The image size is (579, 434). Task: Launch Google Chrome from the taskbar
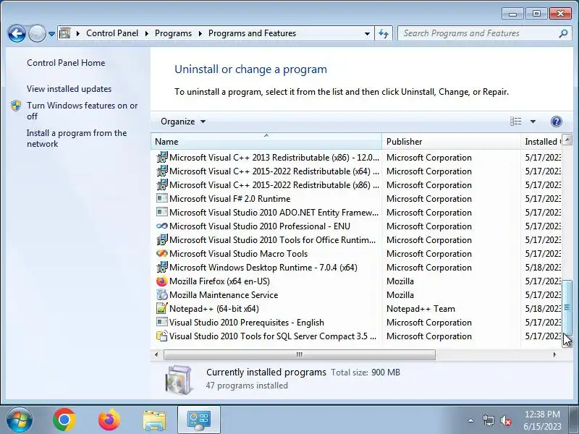pyautogui.click(x=64, y=420)
